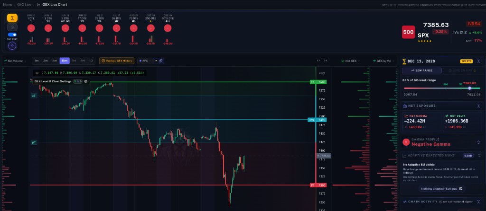
Task: Click the -0.25% change badge
Action: click(x=440, y=32)
